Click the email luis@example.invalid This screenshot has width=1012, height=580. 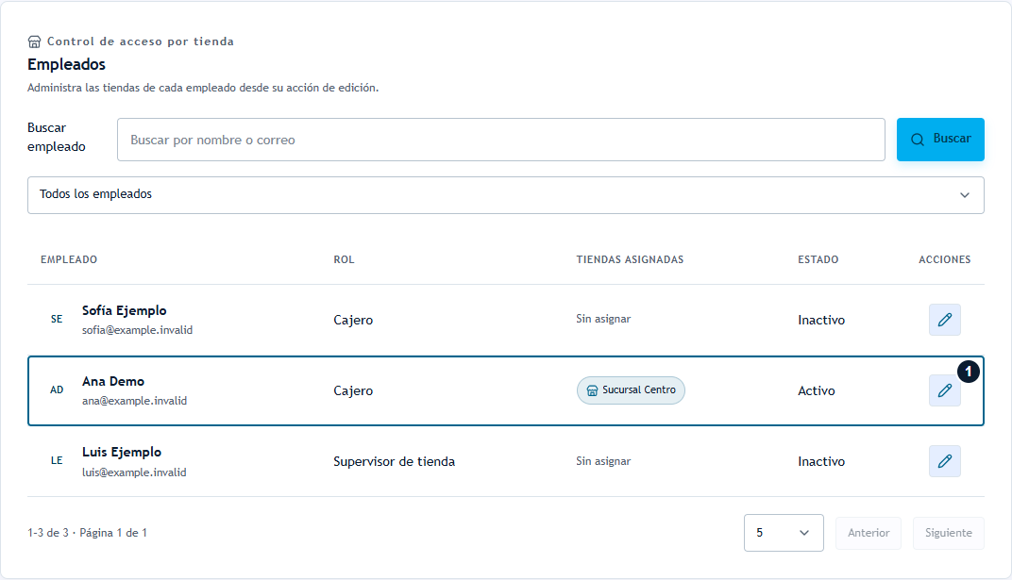134,472
